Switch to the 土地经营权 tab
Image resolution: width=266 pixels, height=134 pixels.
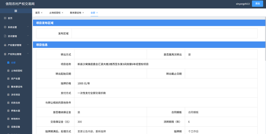[55, 13]
